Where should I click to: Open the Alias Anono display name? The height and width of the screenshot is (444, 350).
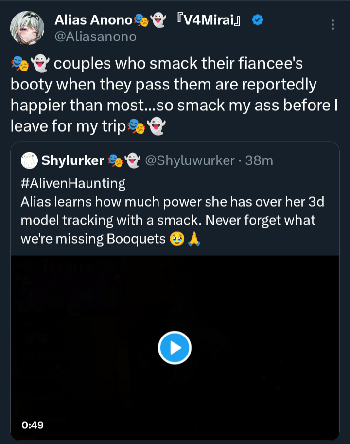(93, 20)
